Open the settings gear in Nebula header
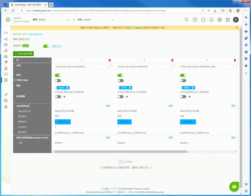The image size is (251, 196). tap(220, 20)
